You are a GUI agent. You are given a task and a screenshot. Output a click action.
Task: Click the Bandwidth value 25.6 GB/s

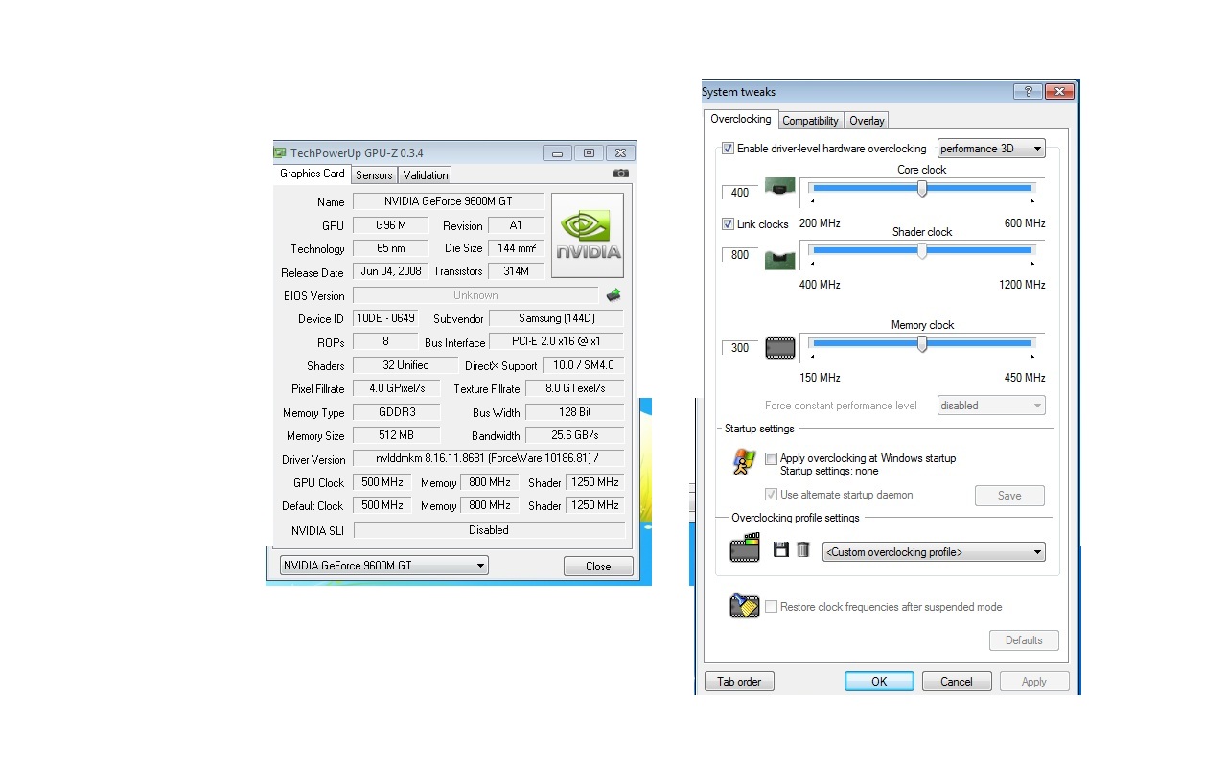[575, 435]
